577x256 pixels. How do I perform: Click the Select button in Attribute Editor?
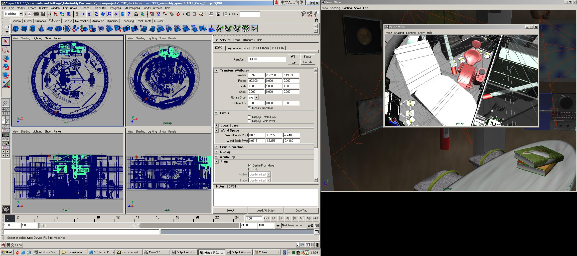point(230,210)
